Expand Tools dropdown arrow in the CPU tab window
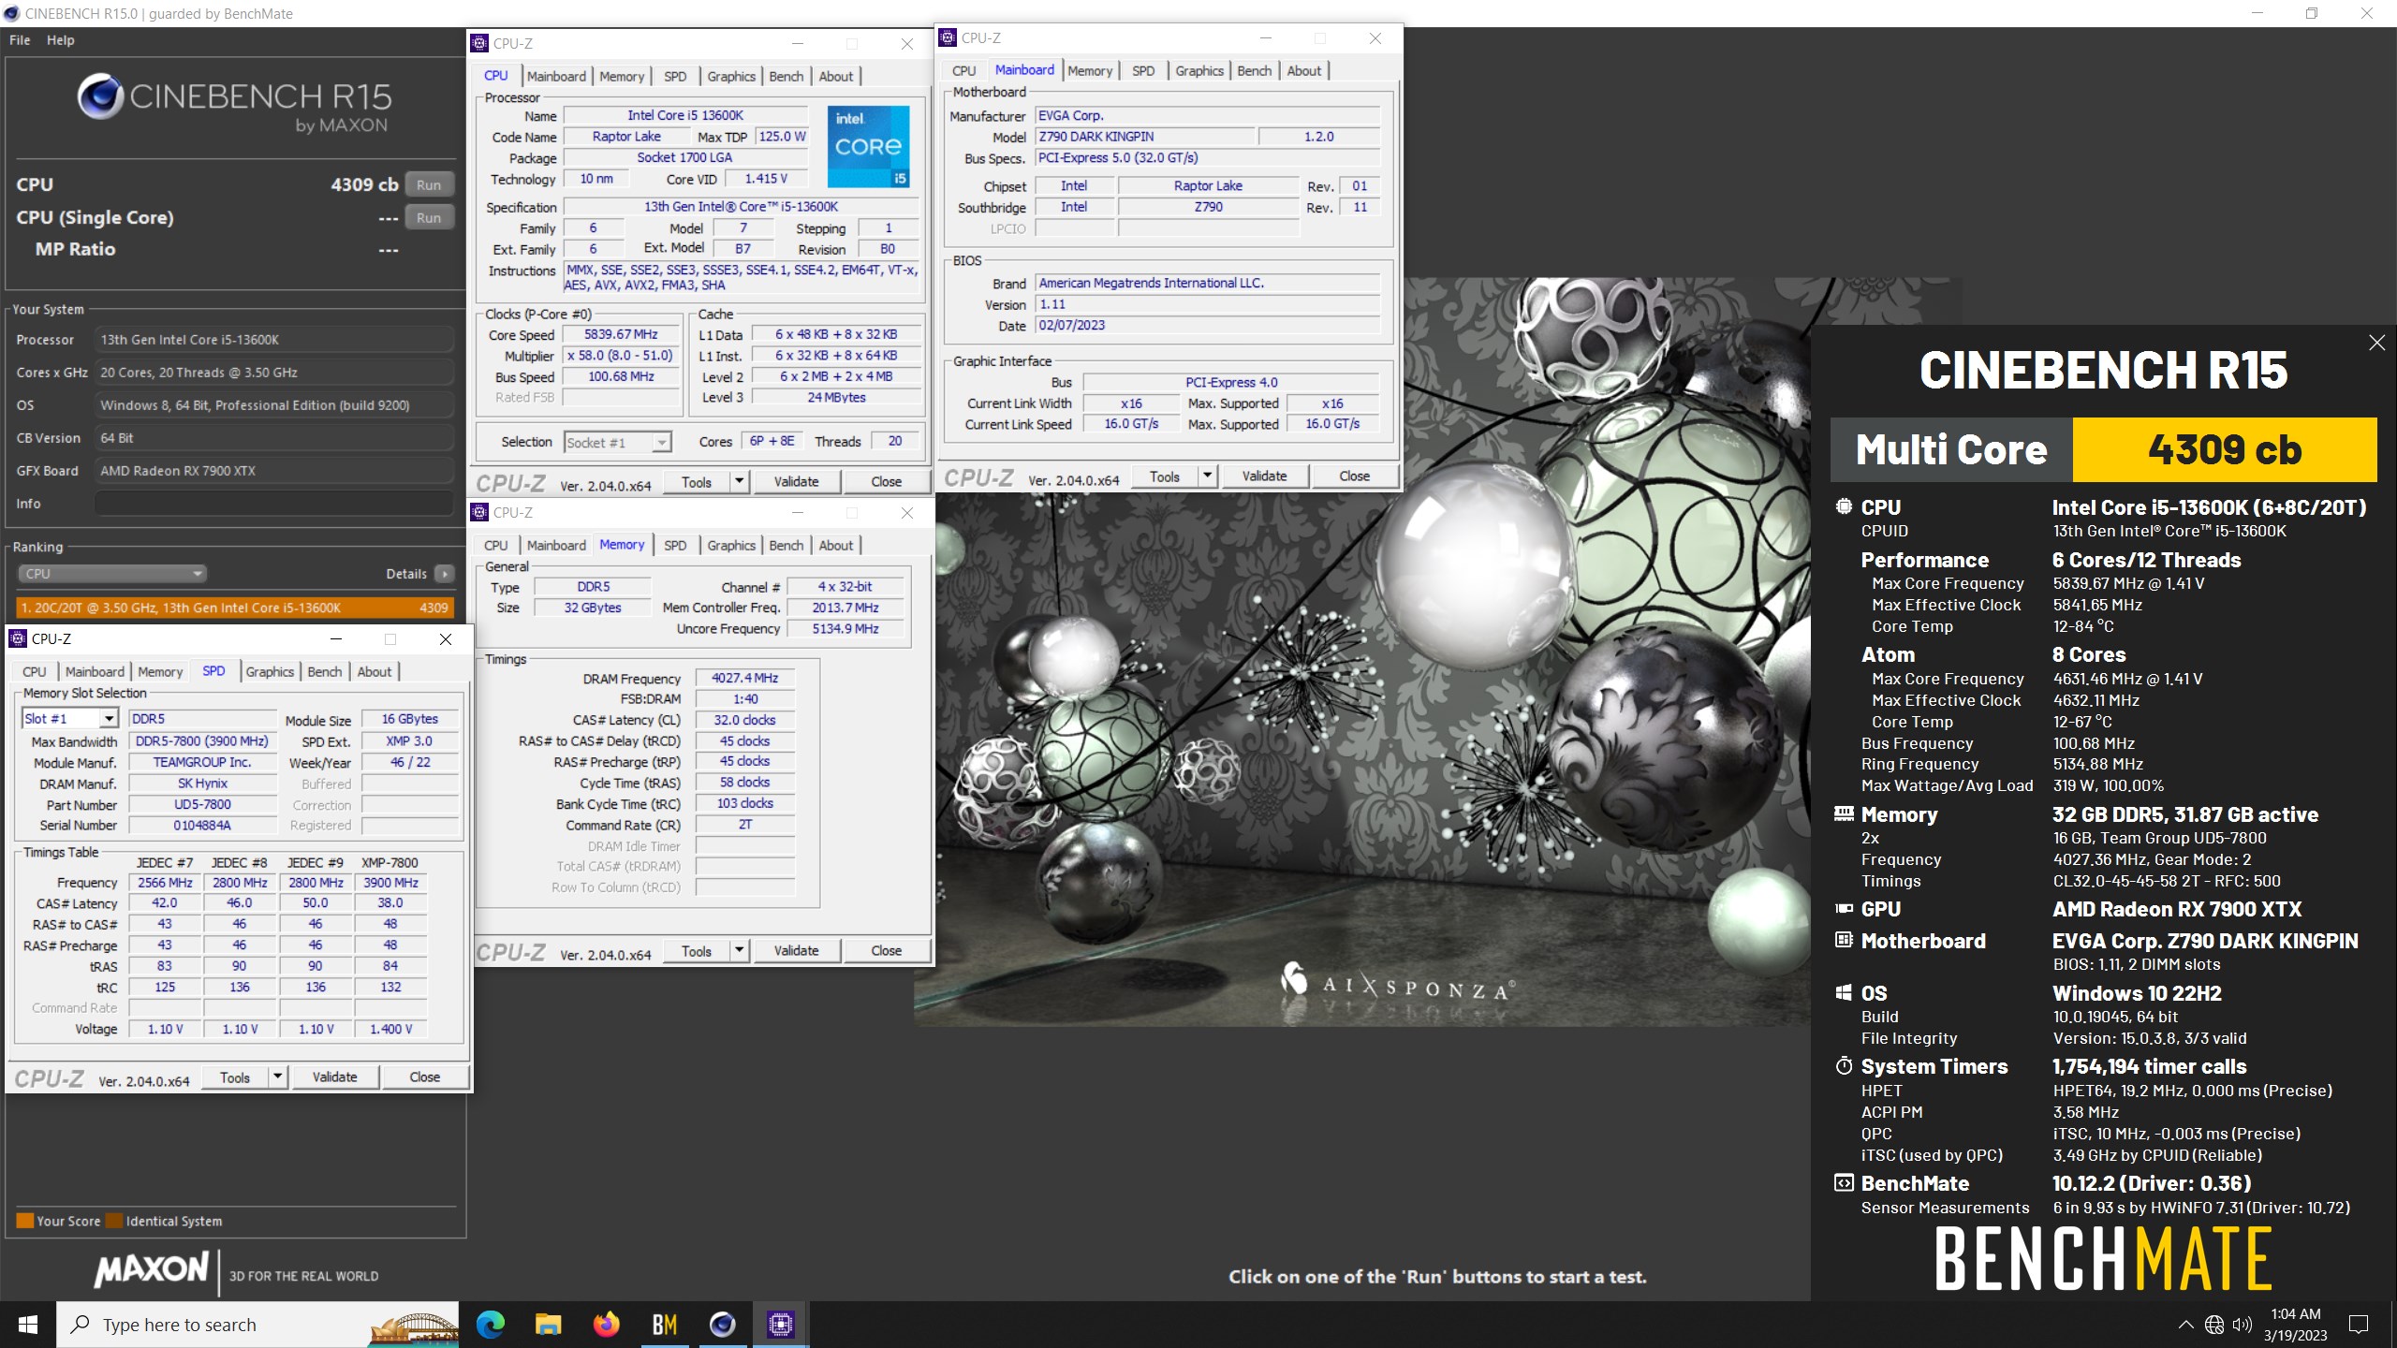 (739, 481)
